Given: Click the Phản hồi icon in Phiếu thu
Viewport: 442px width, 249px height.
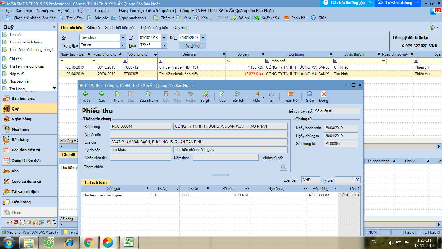Looking at the screenshot, I should 291,94.
